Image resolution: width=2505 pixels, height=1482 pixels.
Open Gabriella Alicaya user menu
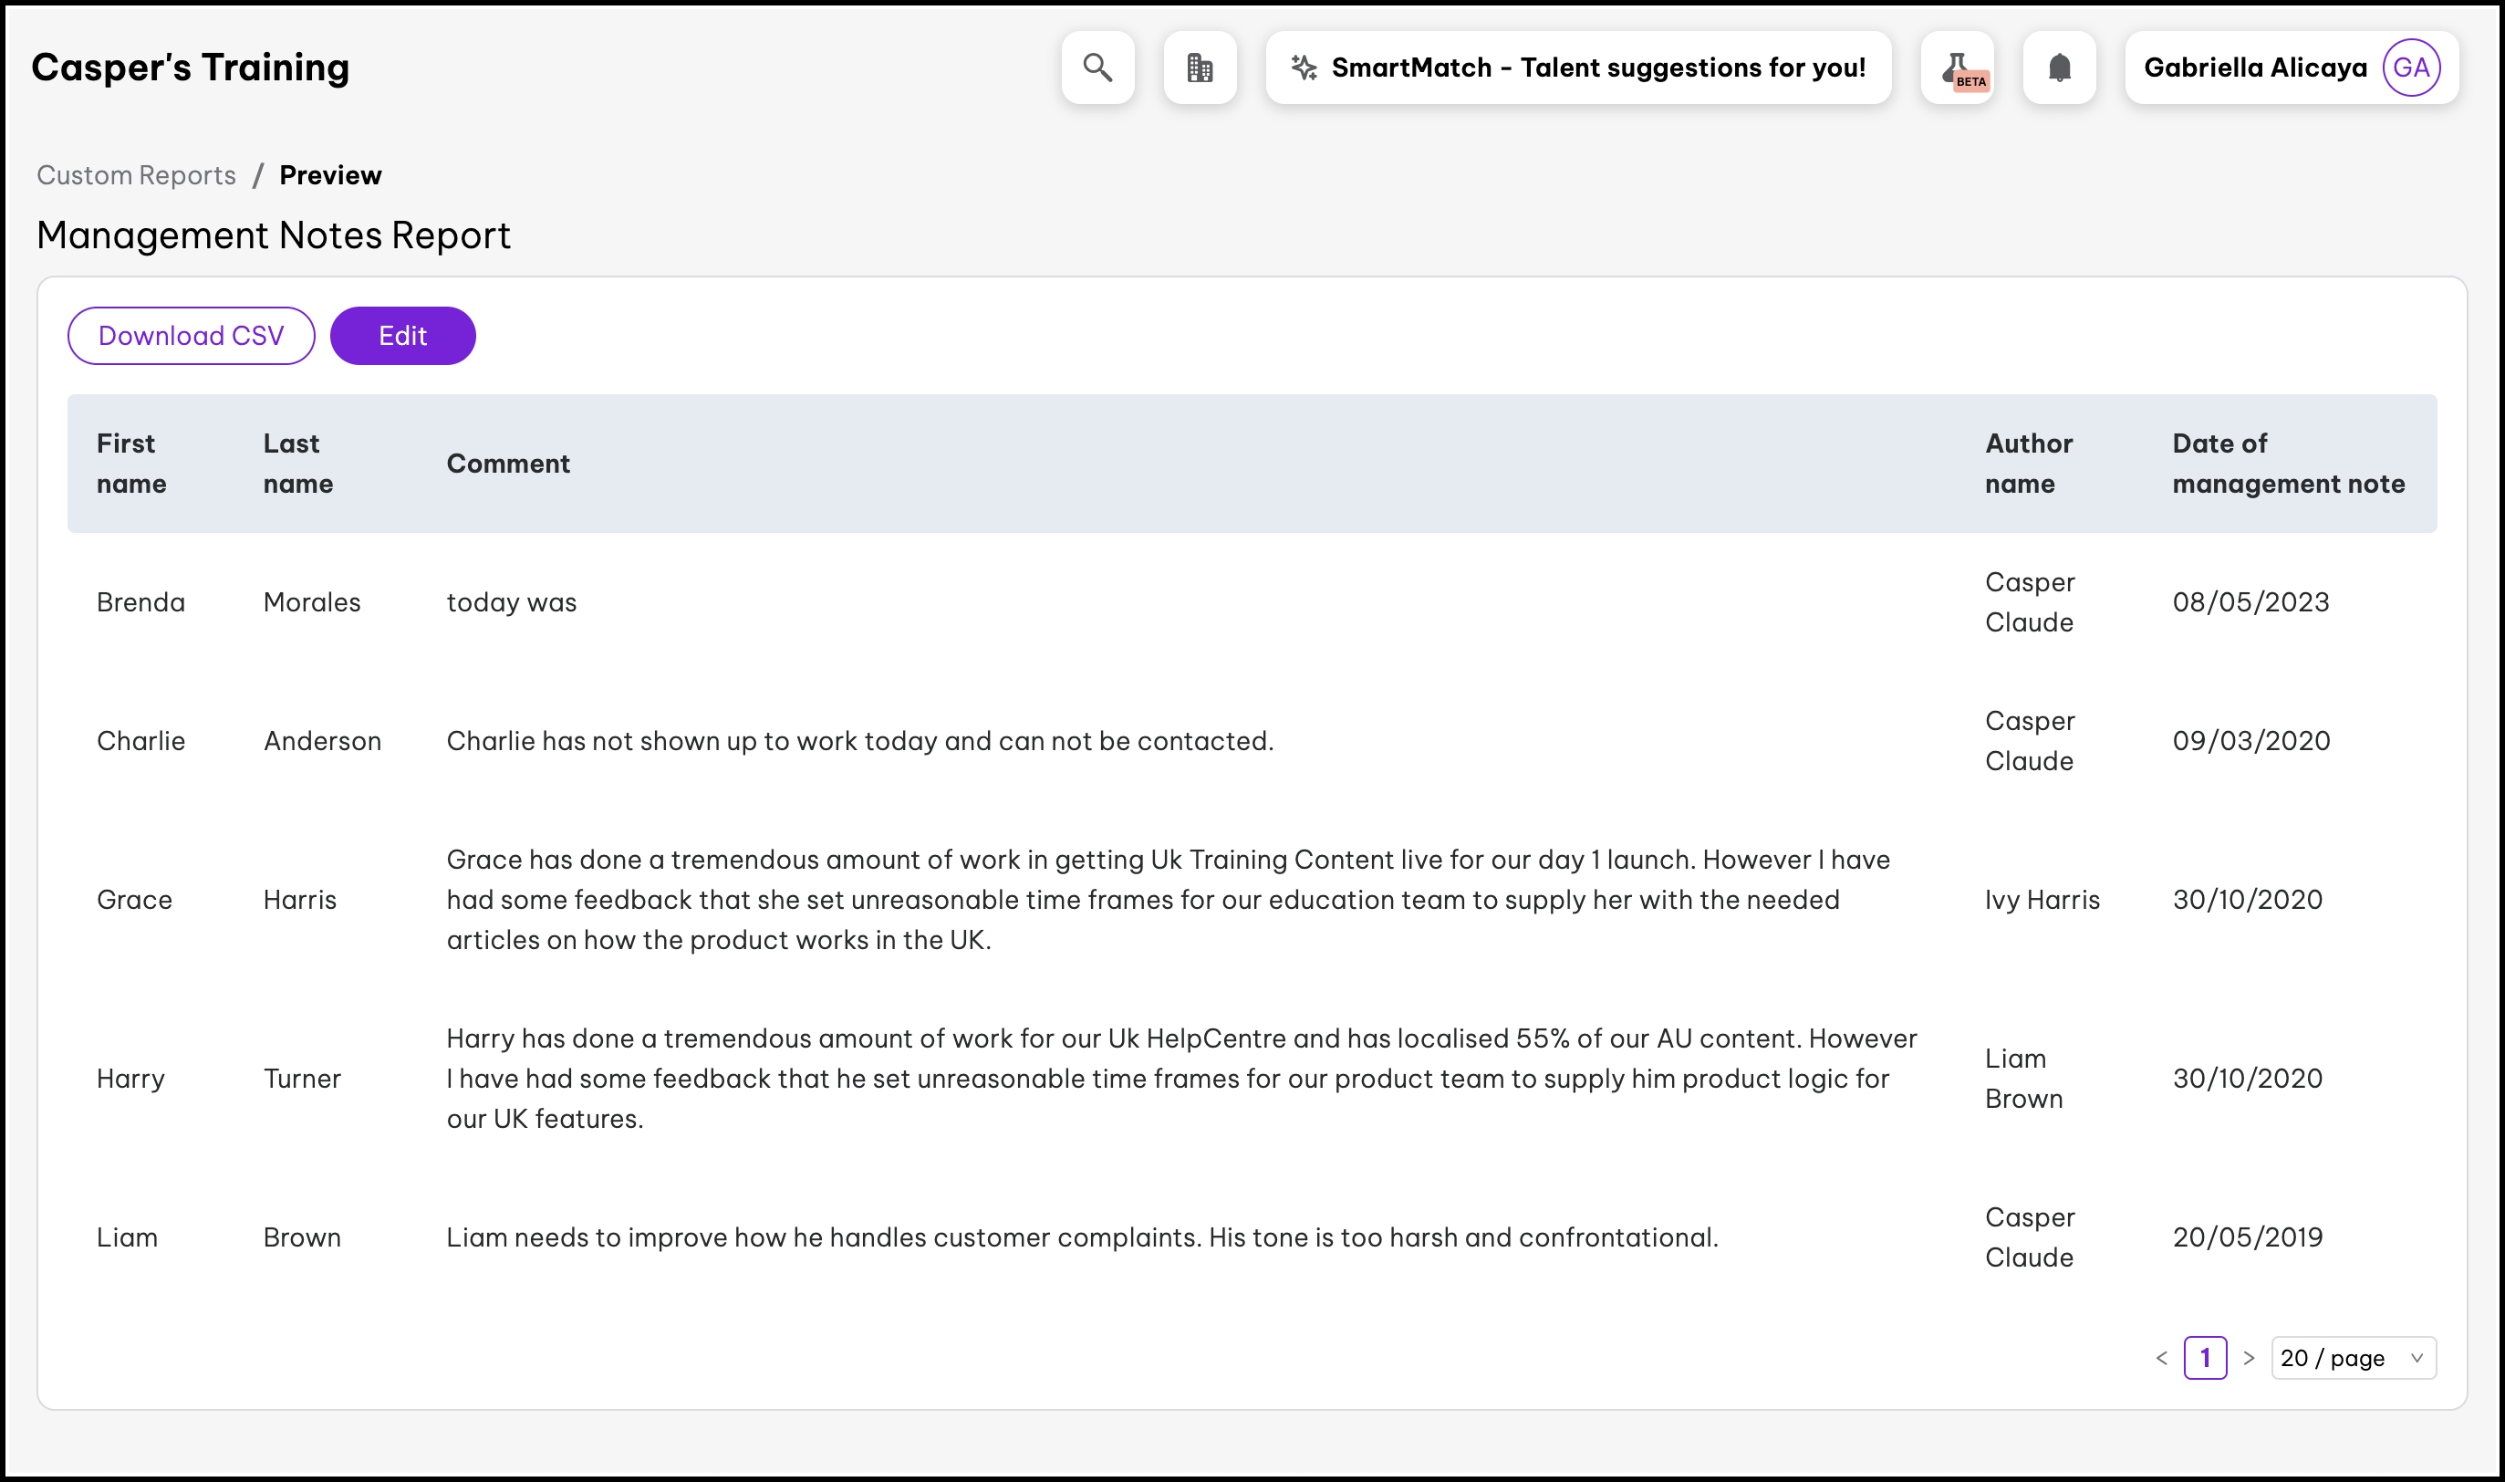pyautogui.click(x=2254, y=67)
